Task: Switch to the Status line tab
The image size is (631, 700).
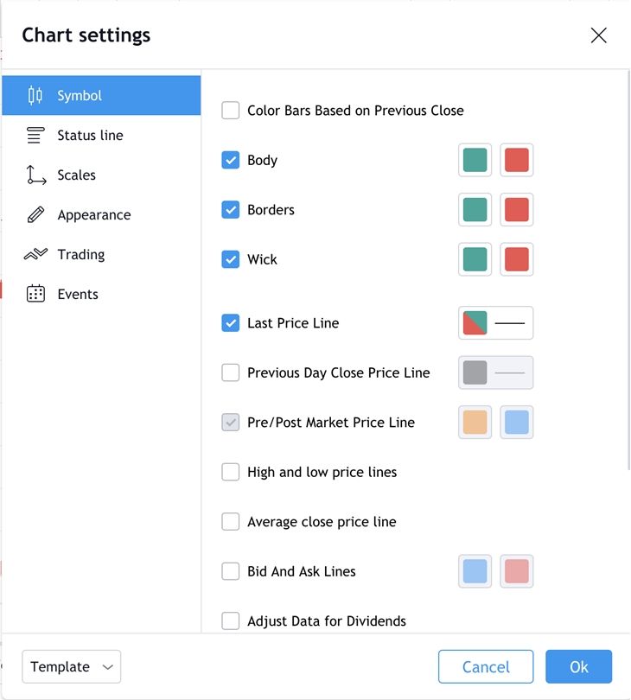Action: click(x=90, y=135)
